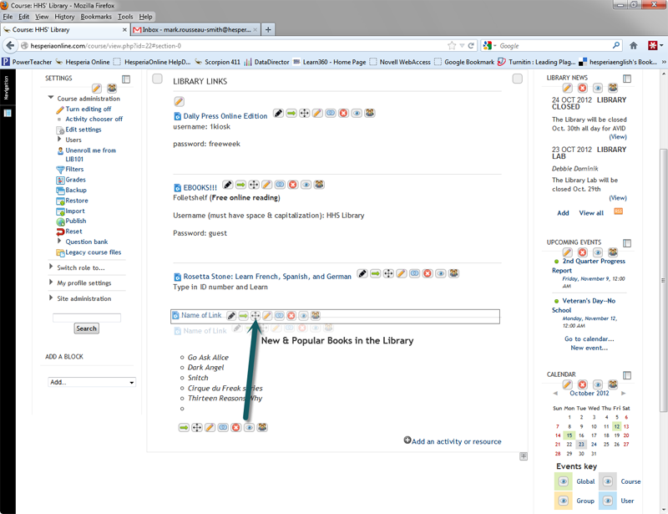Dock the Settings block to the side
Viewport: 668px width, 514px height.
126,79
